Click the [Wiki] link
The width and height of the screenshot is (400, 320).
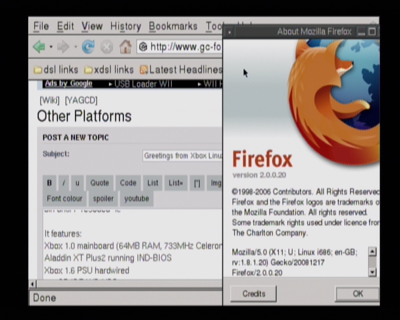coord(50,101)
